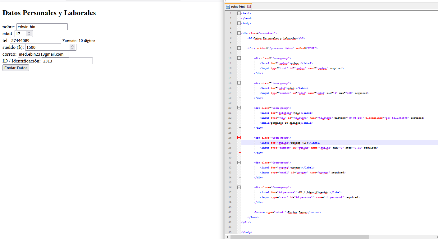Collapse the head tag fold on line 1
Image resolution: width=438 pixels, height=239 pixels.
pos(239,13)
